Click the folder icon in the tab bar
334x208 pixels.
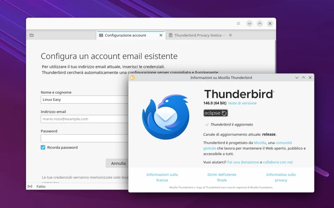tap(32, 35)
